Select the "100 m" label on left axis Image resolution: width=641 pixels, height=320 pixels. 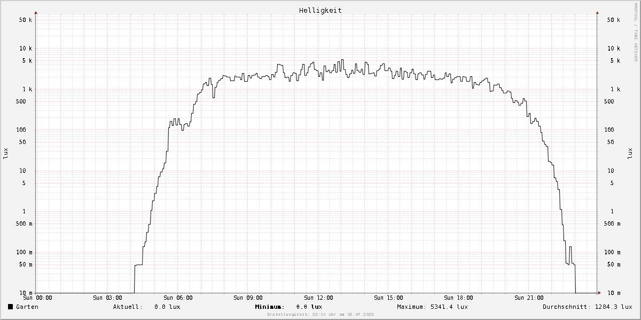pos(24,252)
